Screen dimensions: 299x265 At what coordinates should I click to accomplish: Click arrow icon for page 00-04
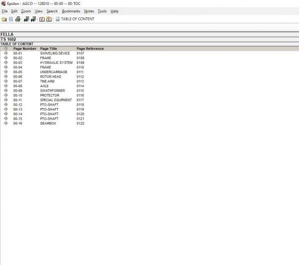click(6, 67)
